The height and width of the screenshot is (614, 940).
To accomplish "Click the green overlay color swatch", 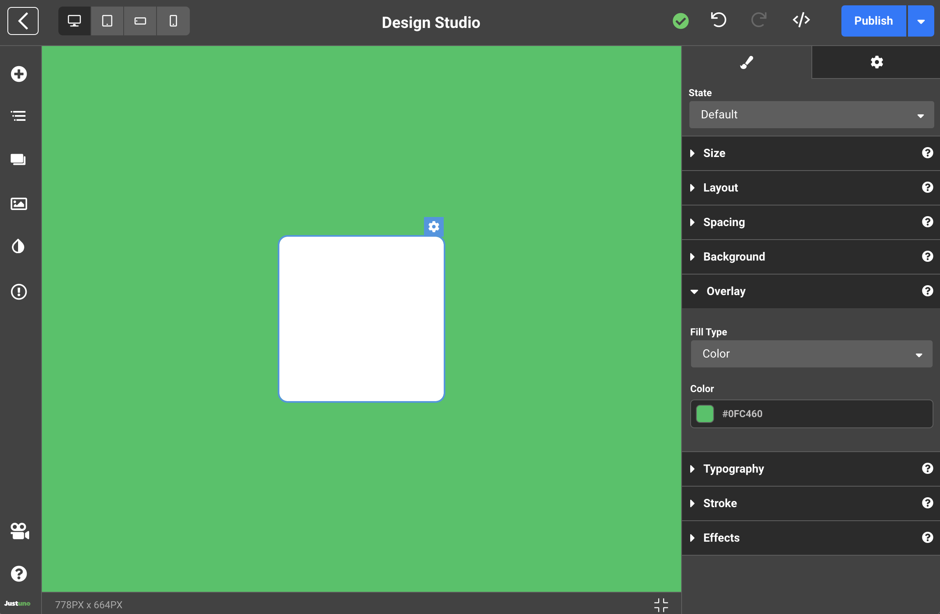I will 705,414.
